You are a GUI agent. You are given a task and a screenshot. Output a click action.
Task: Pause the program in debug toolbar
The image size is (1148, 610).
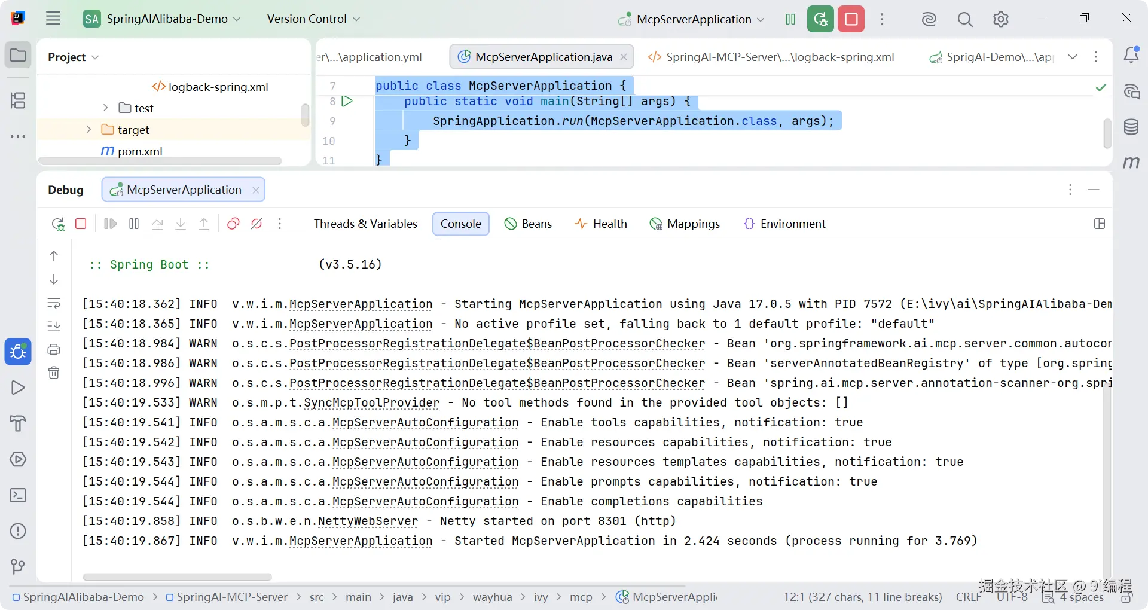[x=134, y=224]
